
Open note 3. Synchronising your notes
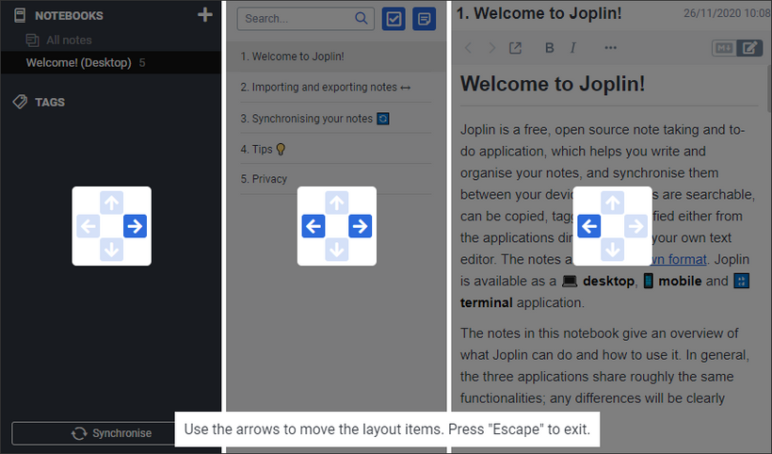336,118
